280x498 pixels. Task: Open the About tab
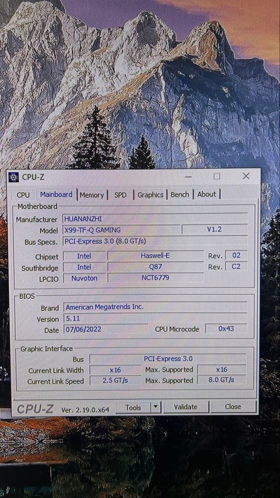(x=206, y=195)
